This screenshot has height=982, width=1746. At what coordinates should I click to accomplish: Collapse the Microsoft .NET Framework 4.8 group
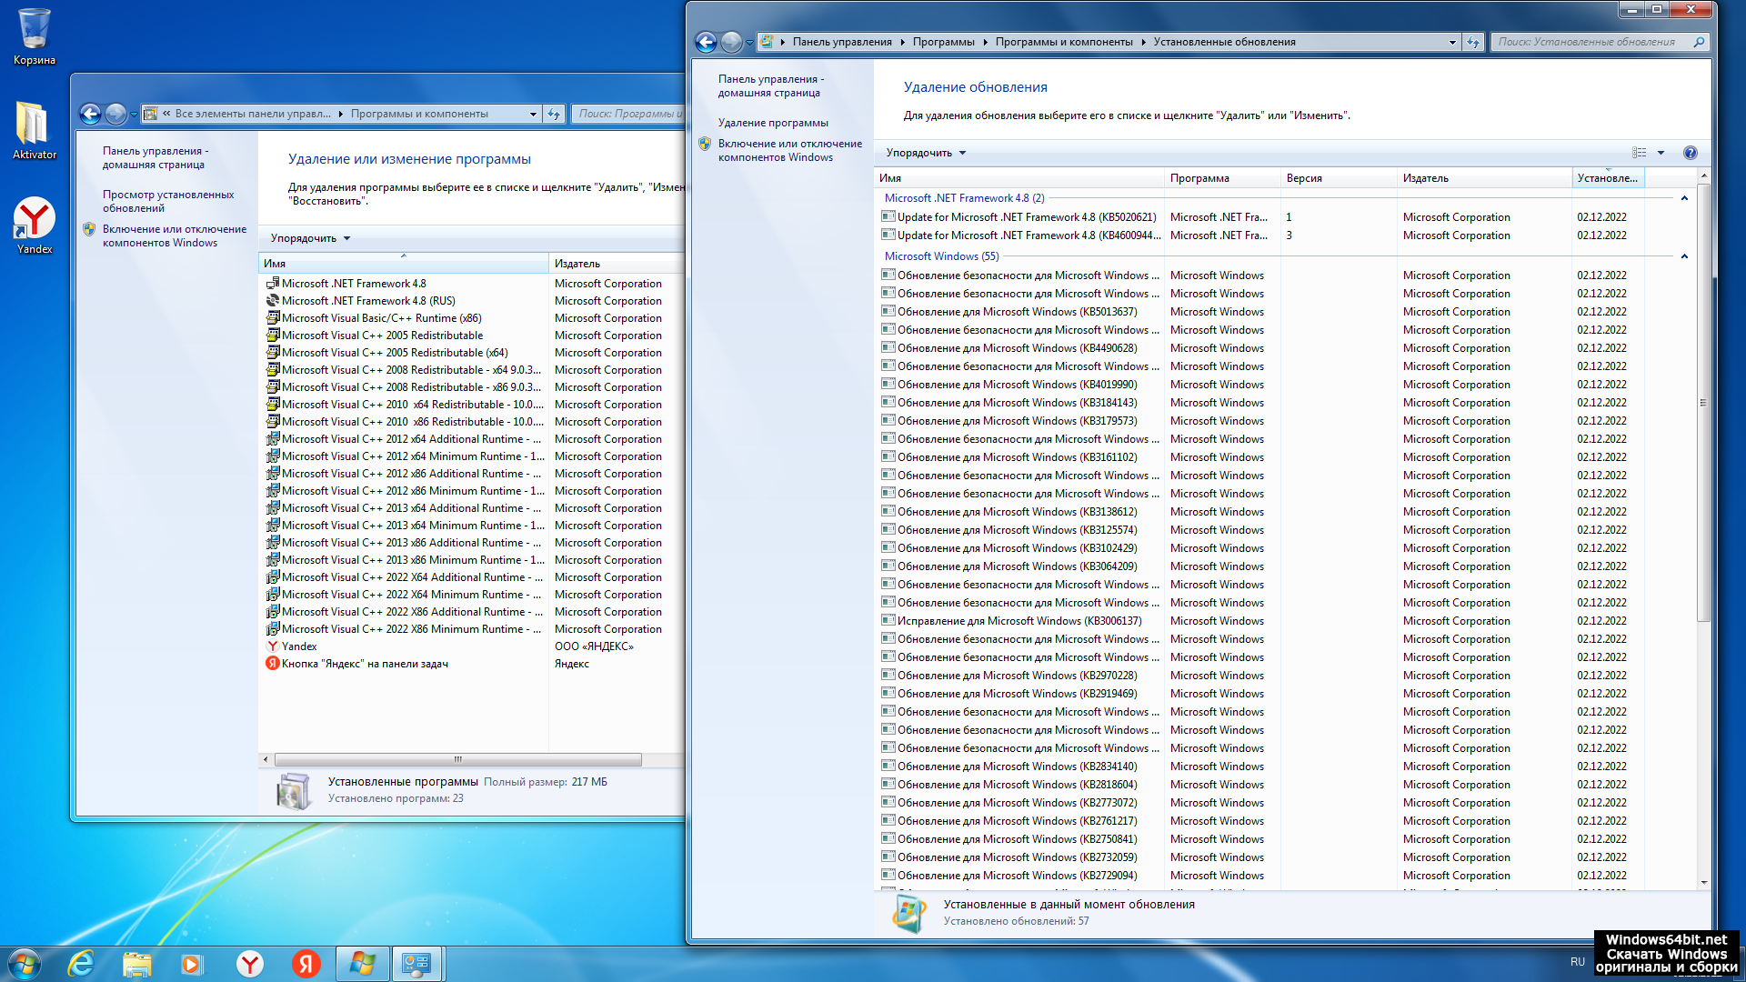[1684, 198]
